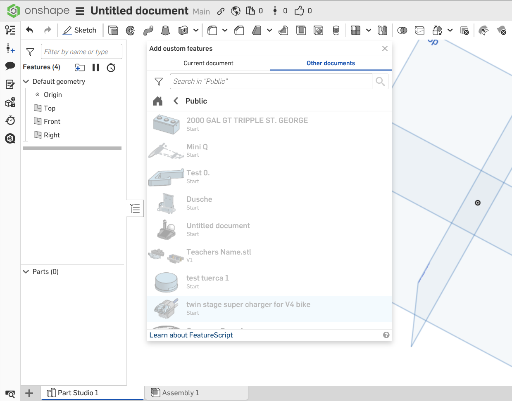
Task: Pick the Loft tool icon
Action: click(165, 30)
